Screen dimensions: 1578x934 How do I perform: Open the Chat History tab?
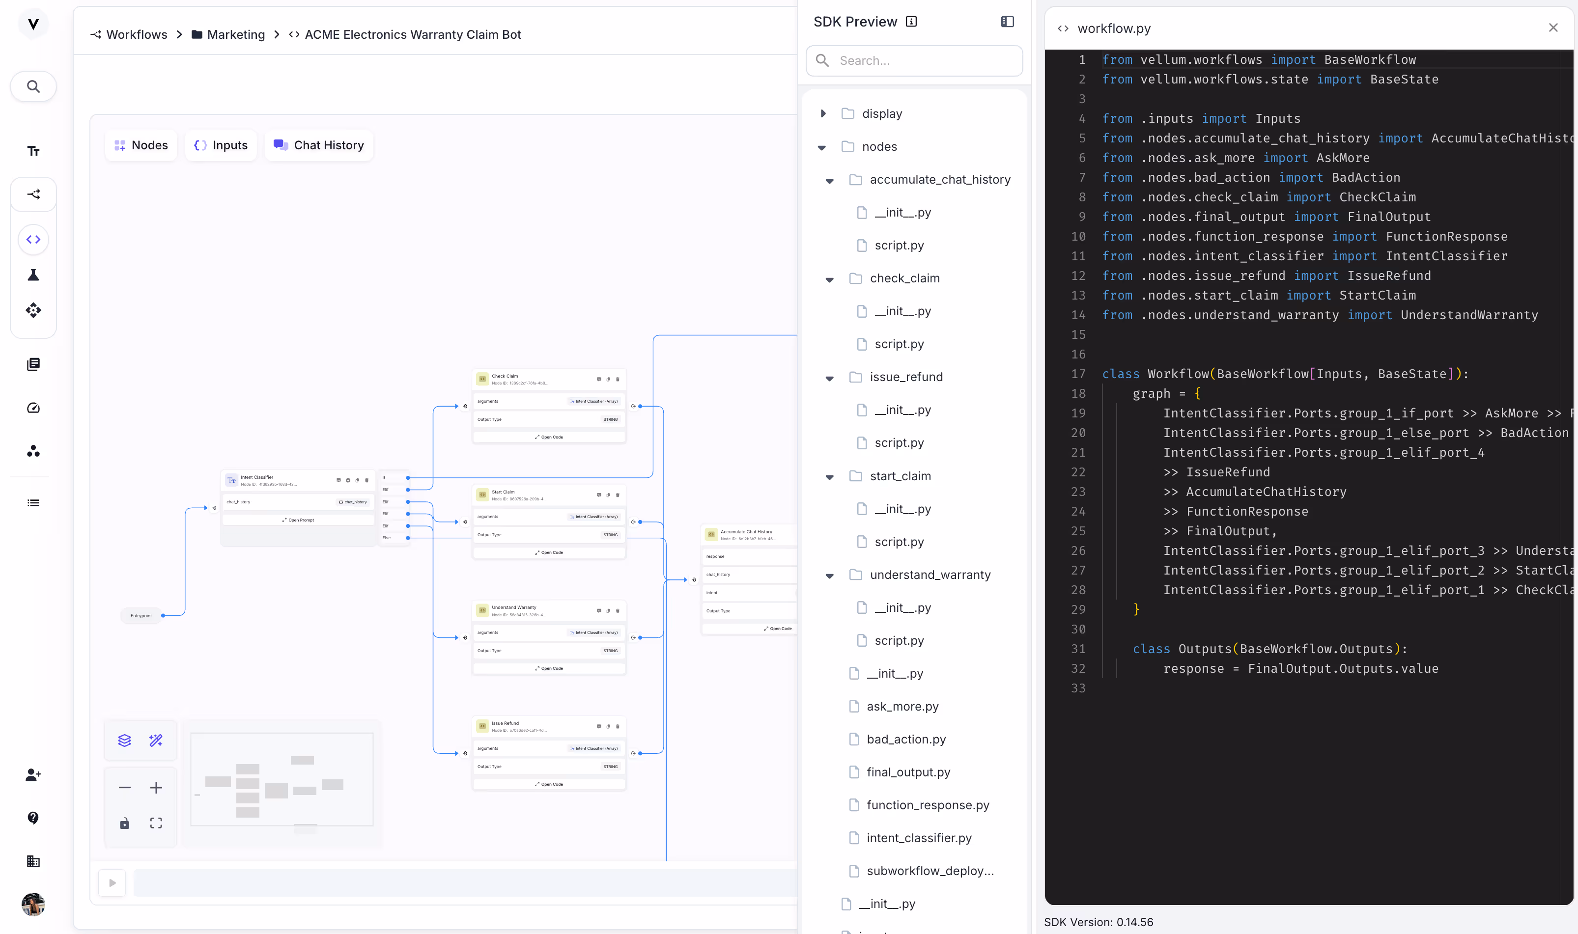[319, 145]
